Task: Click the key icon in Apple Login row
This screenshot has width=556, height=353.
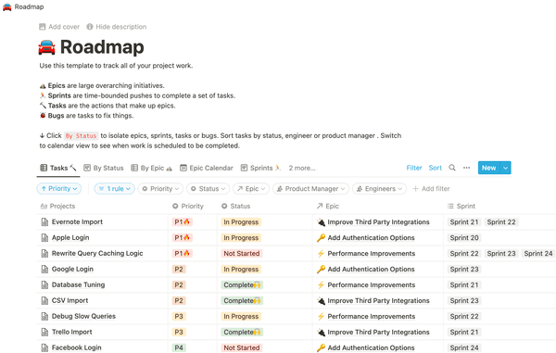Action: [321, 238]
